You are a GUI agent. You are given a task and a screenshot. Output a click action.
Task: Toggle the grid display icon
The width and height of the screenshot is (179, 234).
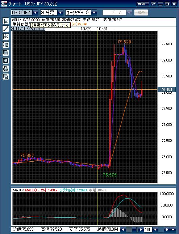pos(6,52)
